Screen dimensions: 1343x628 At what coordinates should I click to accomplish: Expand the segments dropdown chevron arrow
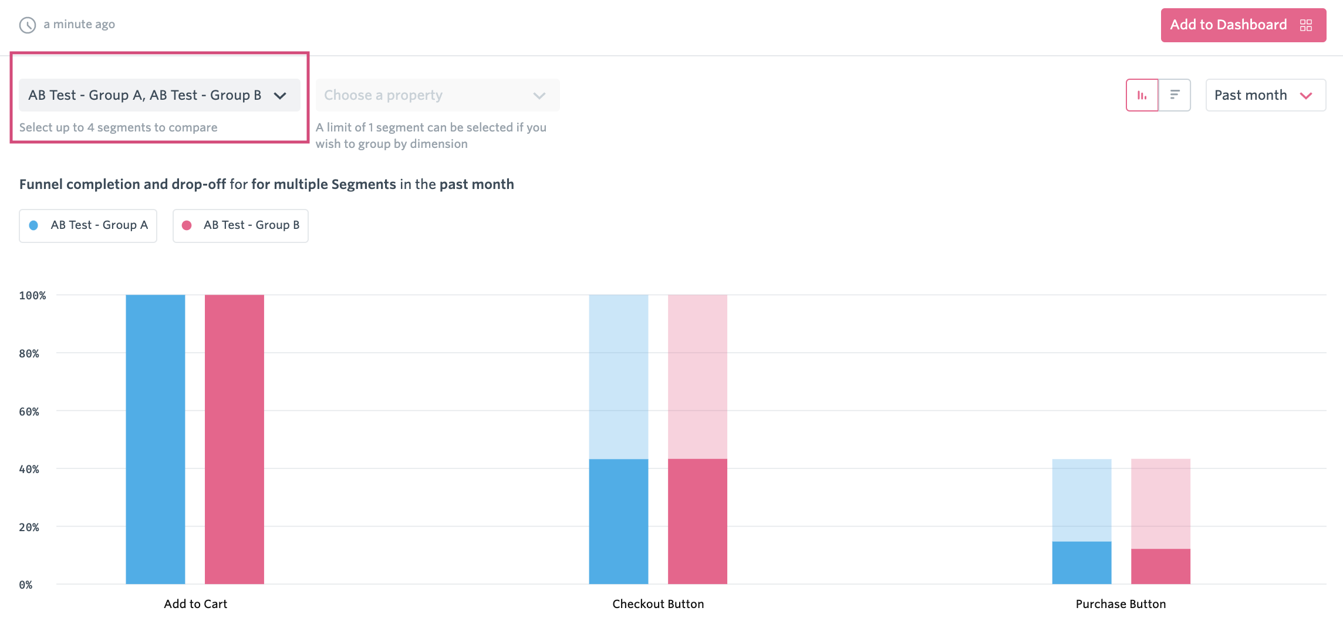click(280, 96)
